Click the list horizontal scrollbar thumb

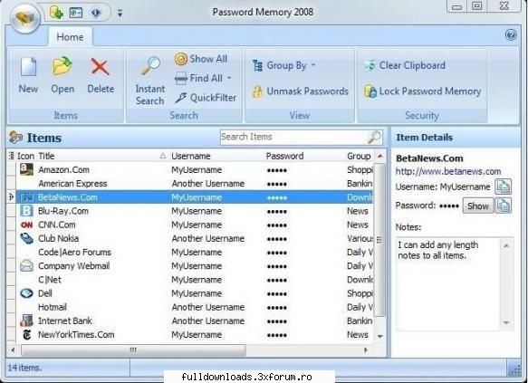[x=133, y=350]
